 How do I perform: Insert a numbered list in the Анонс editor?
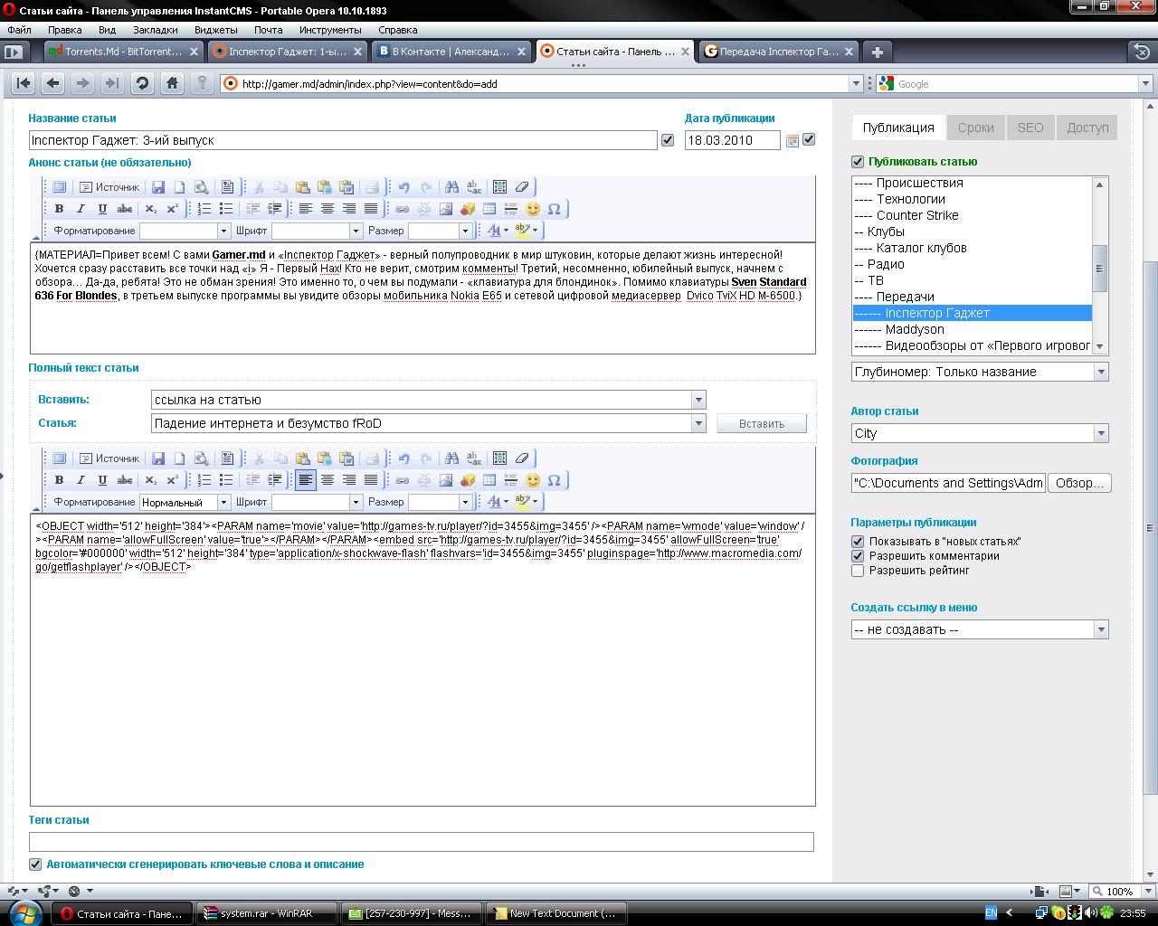204,209
